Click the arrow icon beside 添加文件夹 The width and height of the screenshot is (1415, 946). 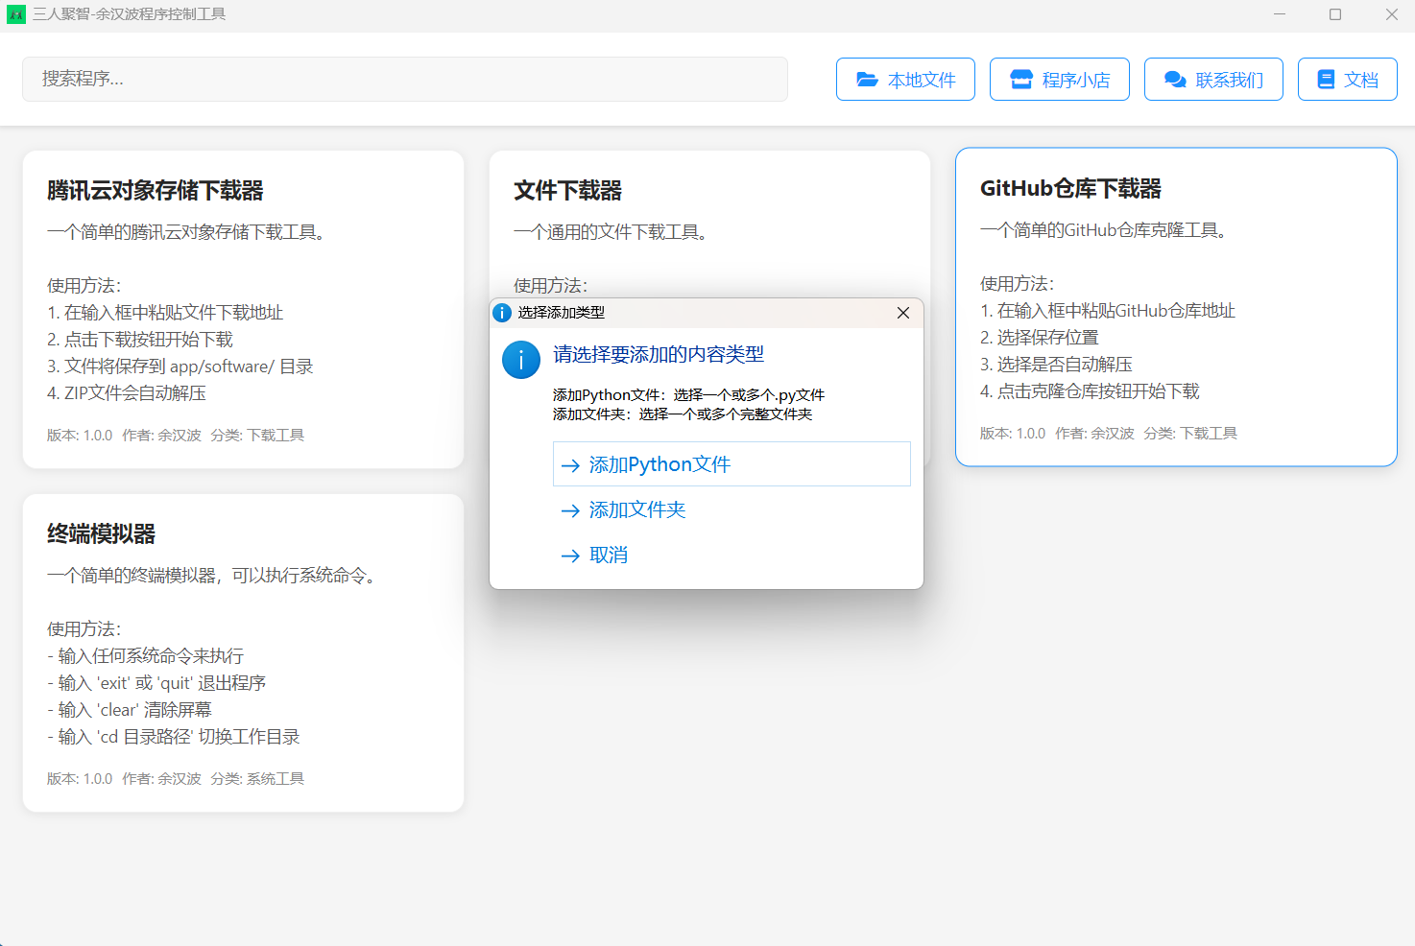point(570,510)
